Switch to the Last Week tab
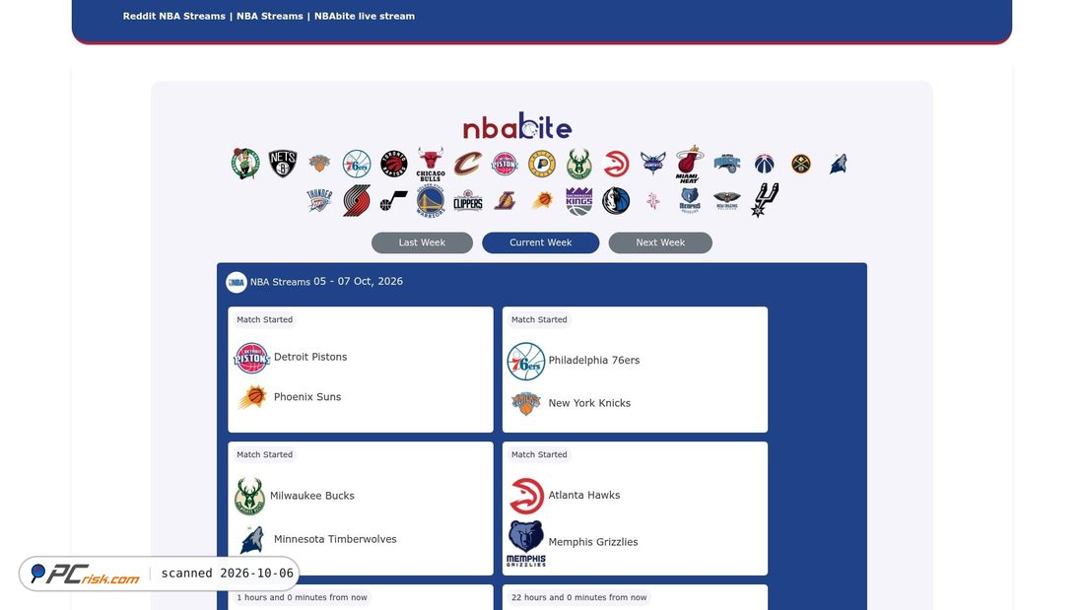 pos(422,242)
